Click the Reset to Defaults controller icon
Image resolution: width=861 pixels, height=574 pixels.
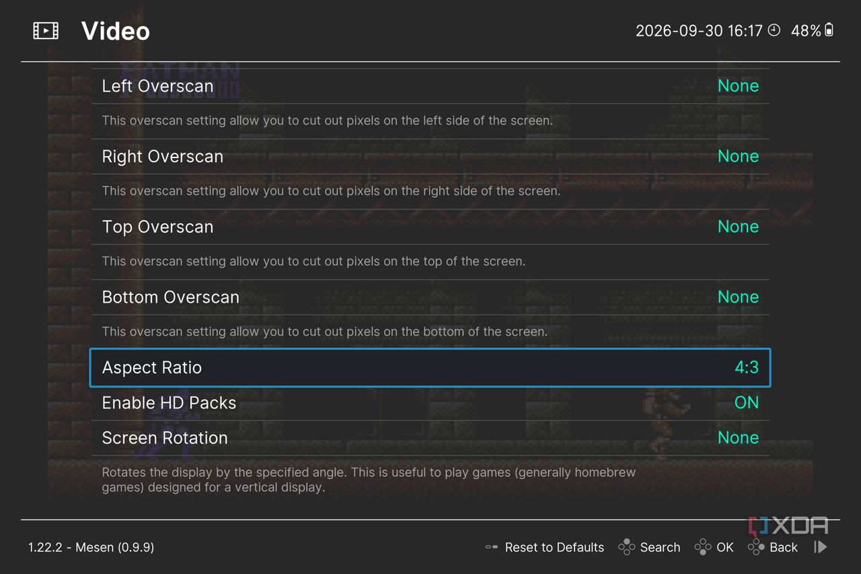point(492,547)
